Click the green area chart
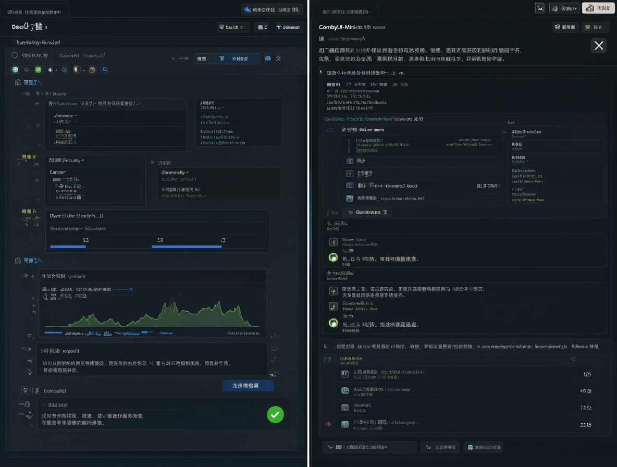 pos(152,314)
